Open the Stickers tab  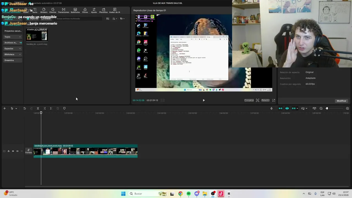(x=44, y=10)
